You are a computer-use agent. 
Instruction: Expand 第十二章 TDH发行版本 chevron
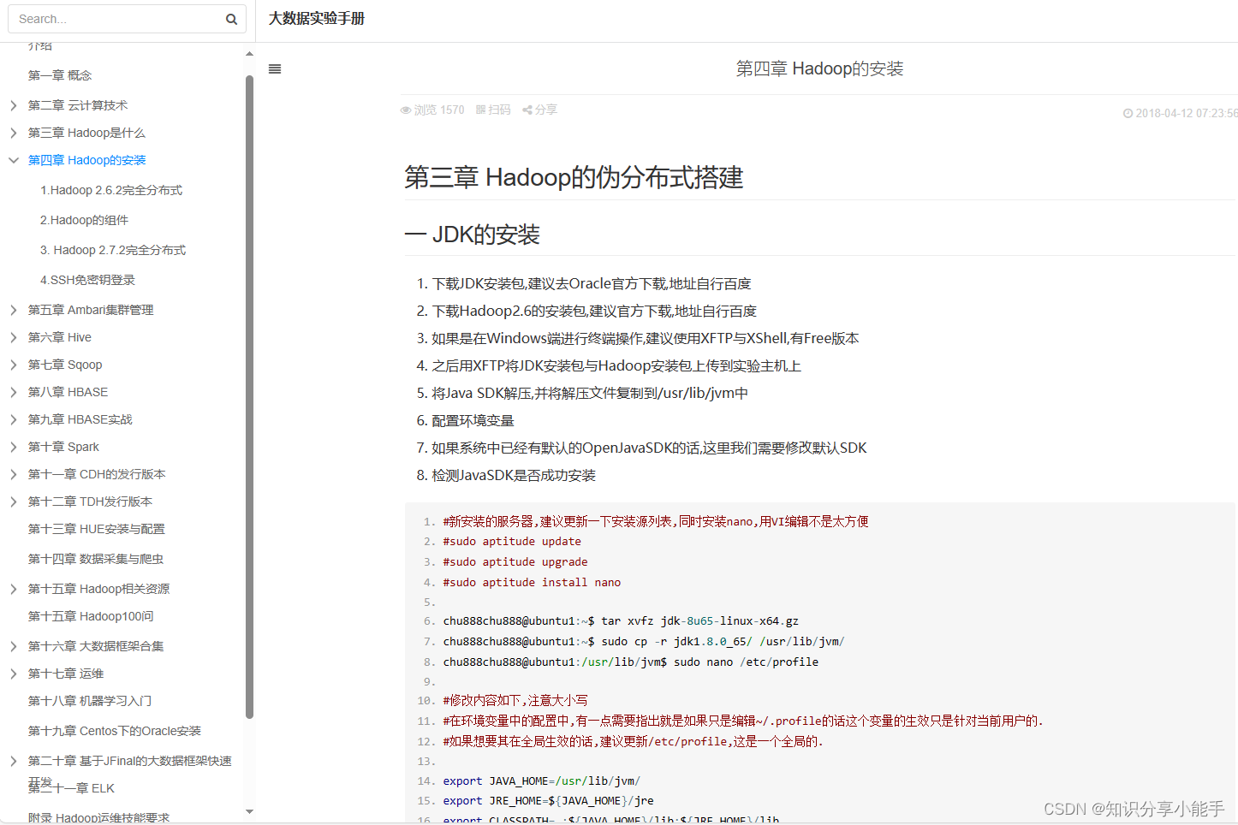coord(14,502)
